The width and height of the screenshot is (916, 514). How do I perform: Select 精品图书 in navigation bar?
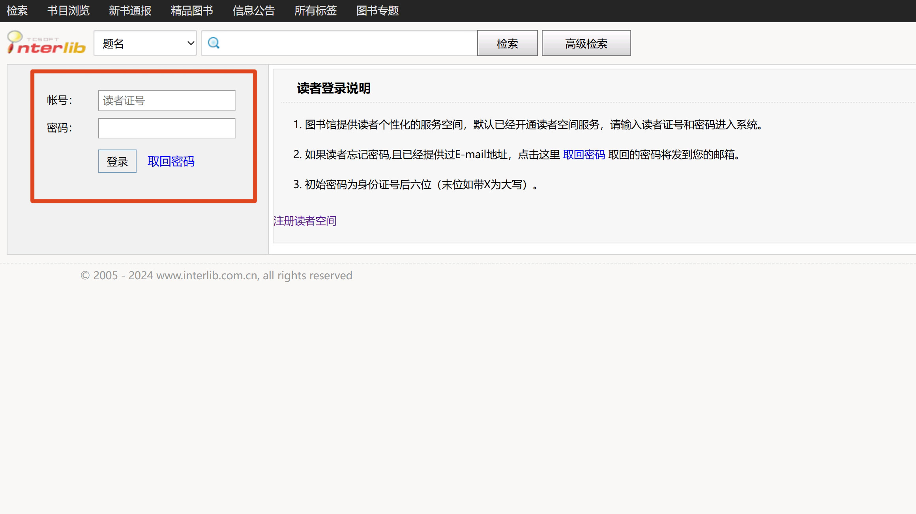[x=192, y=11]
